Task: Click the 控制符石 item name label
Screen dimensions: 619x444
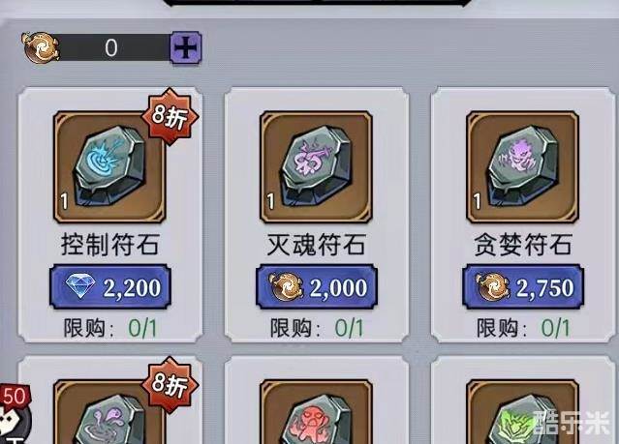Action: point(110,245)
